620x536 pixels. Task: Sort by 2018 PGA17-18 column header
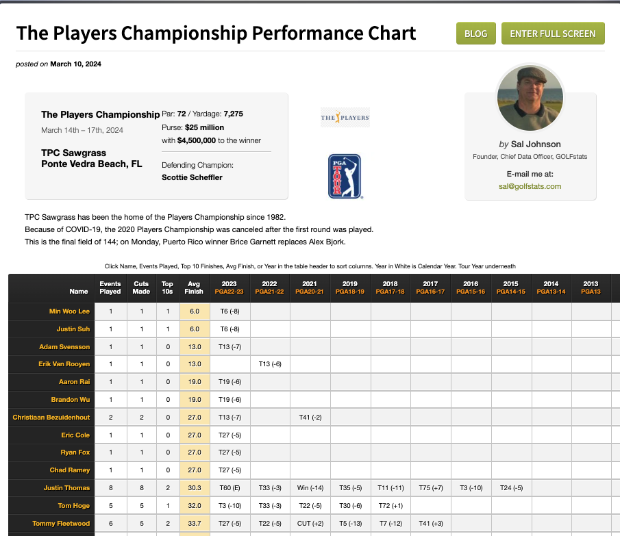pos(390,288)
